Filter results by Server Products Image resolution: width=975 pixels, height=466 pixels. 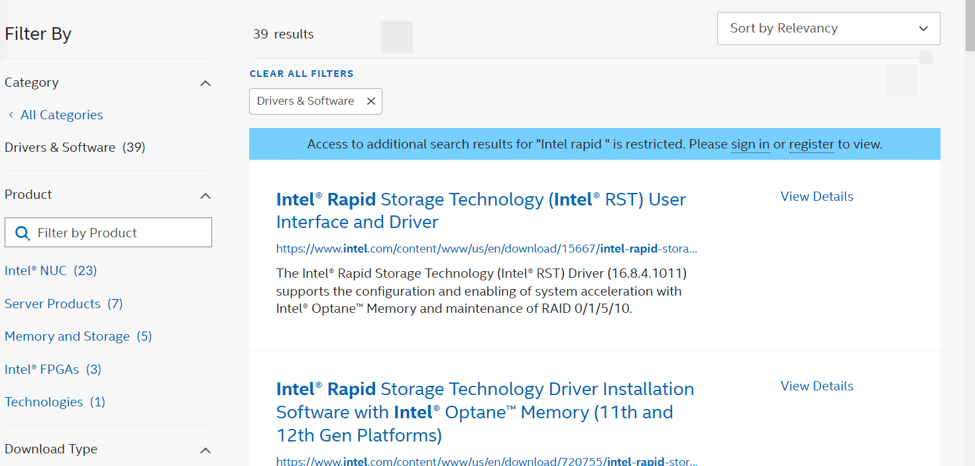pyautogui.click(x=52, y=304)
